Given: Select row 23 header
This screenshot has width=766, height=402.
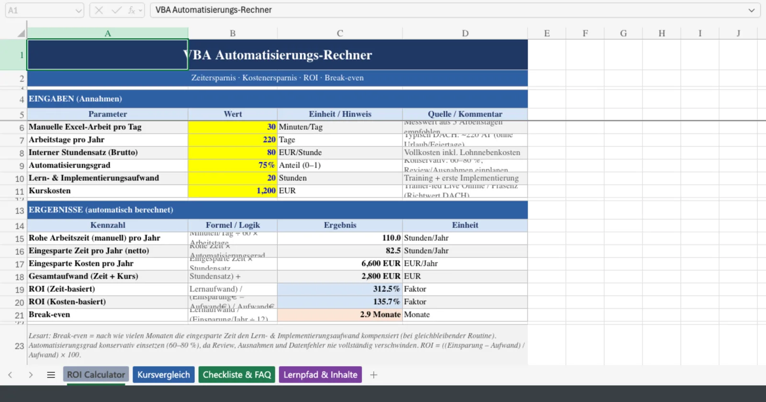Looking at the screenshot, I should [x=13, y=346].
